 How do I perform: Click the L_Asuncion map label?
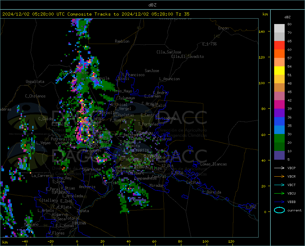[x=169, y=79]
